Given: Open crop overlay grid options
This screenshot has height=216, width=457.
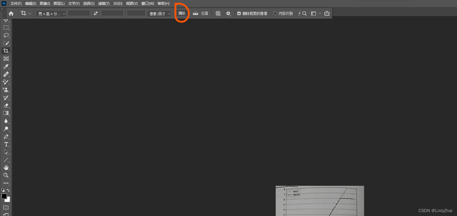Looking at the screenshot, I should coord(218,13).
